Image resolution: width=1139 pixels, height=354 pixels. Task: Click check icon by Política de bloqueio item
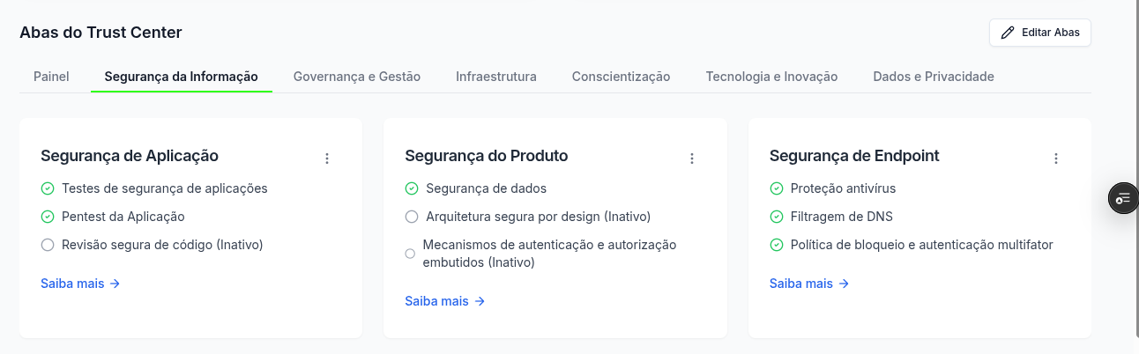(x=777, y=245)
